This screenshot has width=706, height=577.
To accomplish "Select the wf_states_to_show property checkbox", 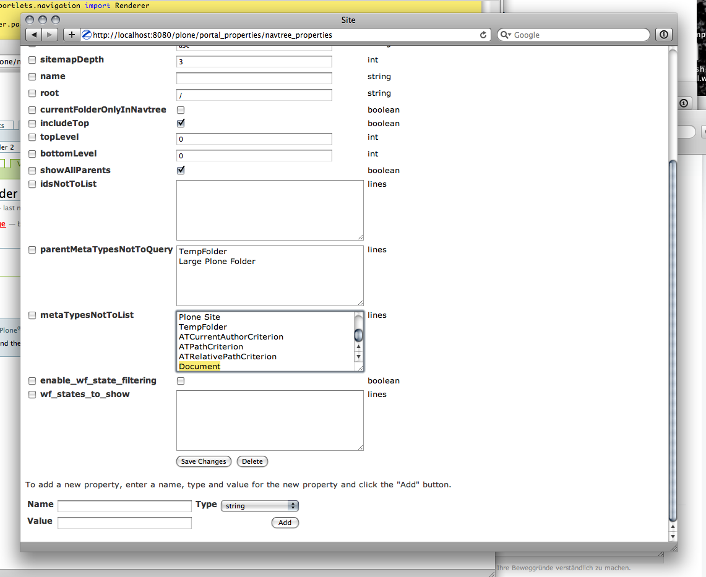I will 32,395.
